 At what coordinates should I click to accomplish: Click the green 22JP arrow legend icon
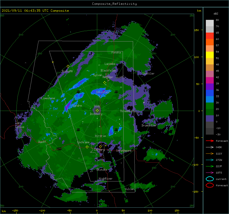coord(210,166)
